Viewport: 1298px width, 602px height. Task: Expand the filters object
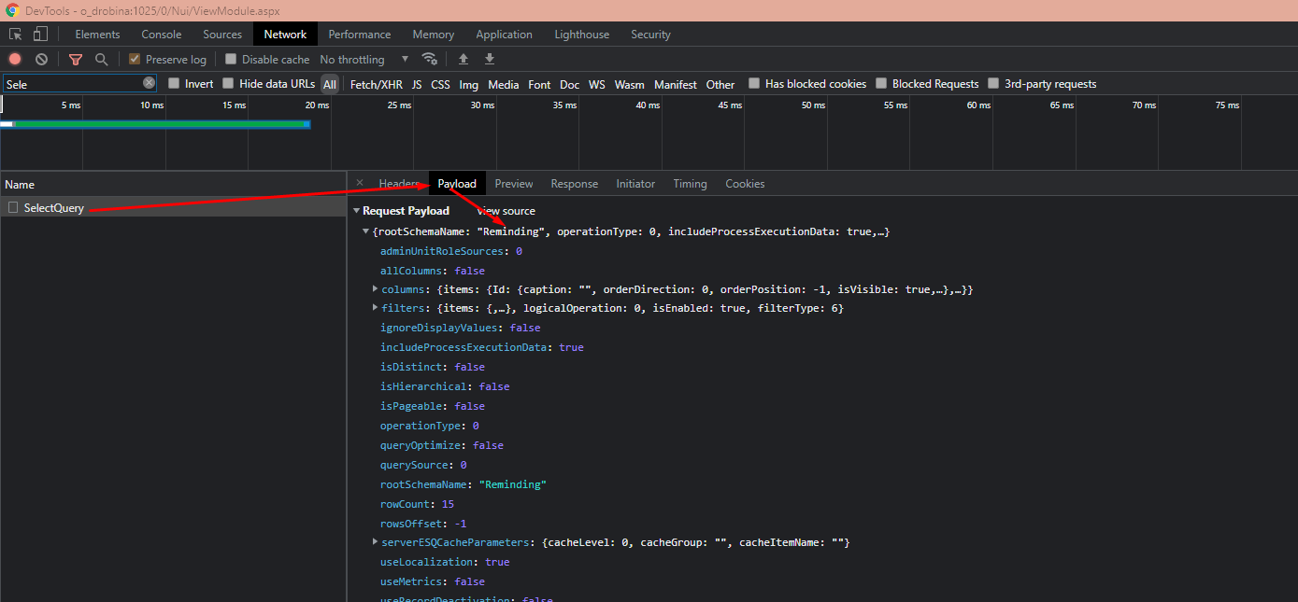pos(376,307)
